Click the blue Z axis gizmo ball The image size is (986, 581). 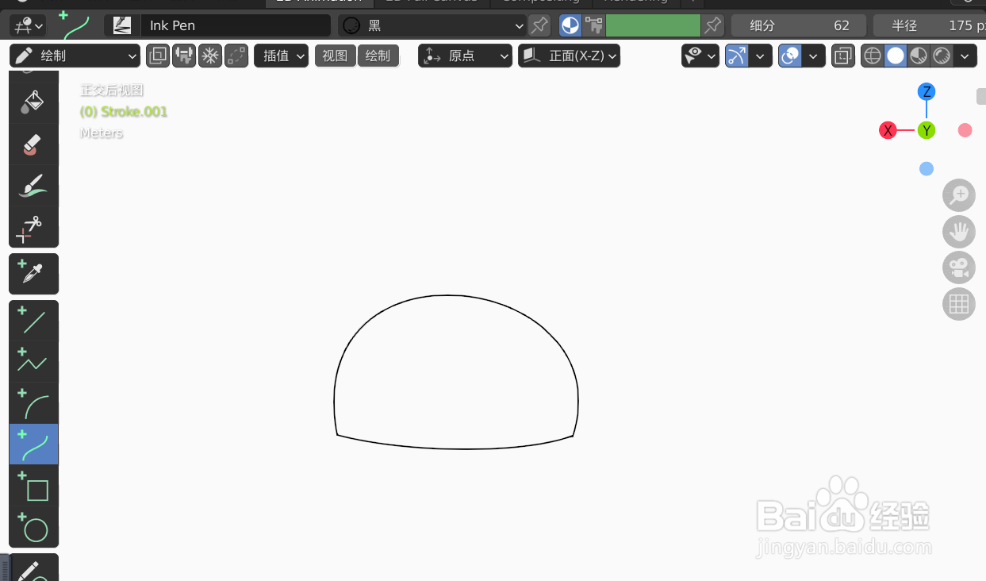click(x=927, y=91)
